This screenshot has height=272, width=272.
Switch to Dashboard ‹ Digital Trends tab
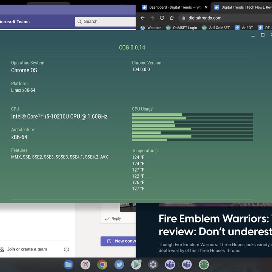pyautogui.click(x=173, y=7)
